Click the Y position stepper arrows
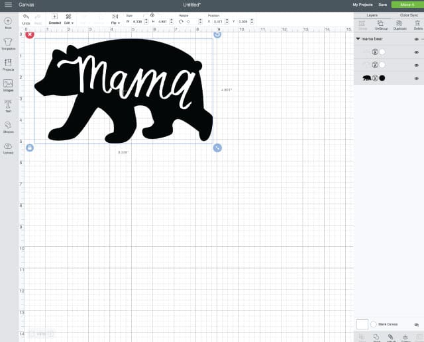The image size is (424, 342). click(x=252, y=21)
